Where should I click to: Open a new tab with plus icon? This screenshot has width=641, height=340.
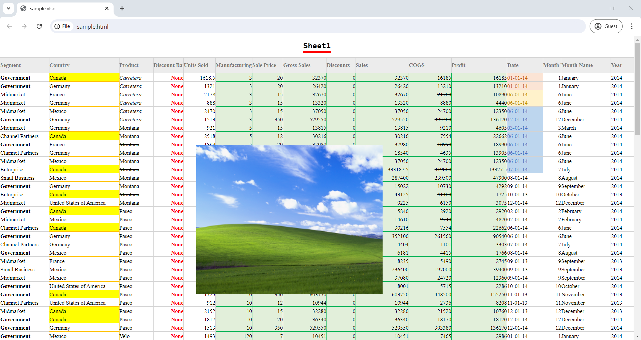click(122, 8)
